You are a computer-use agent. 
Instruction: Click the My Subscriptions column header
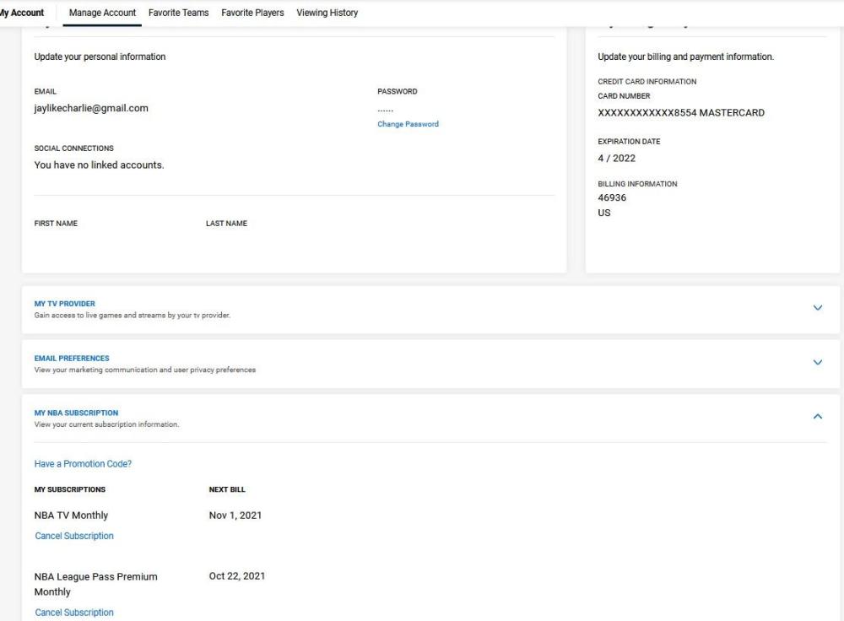(70, 489)
